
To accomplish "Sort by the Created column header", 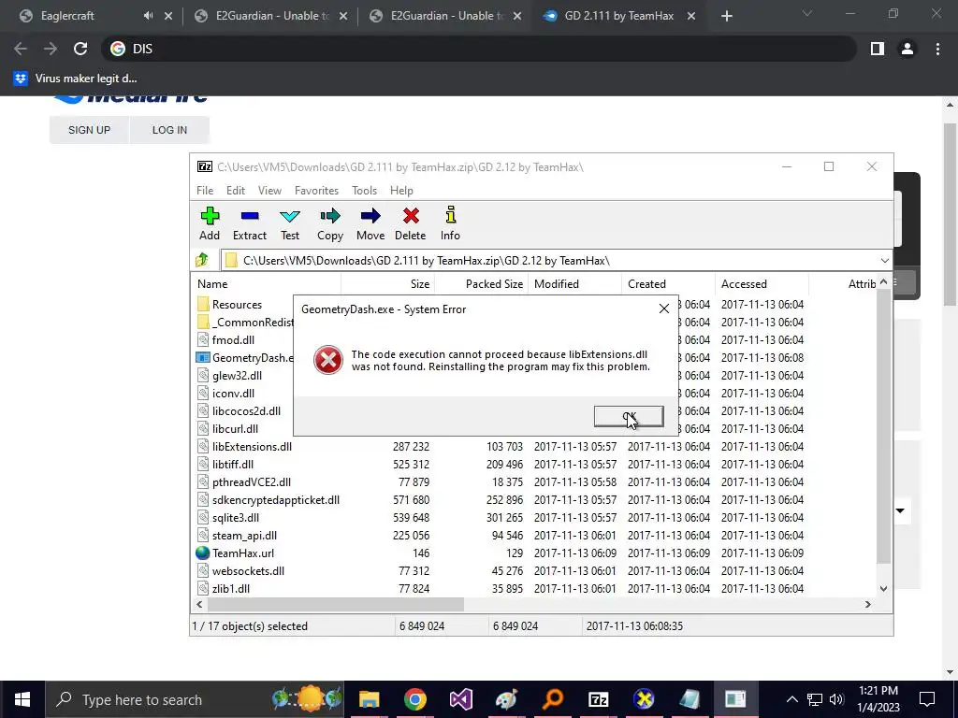I will [668, 284].
